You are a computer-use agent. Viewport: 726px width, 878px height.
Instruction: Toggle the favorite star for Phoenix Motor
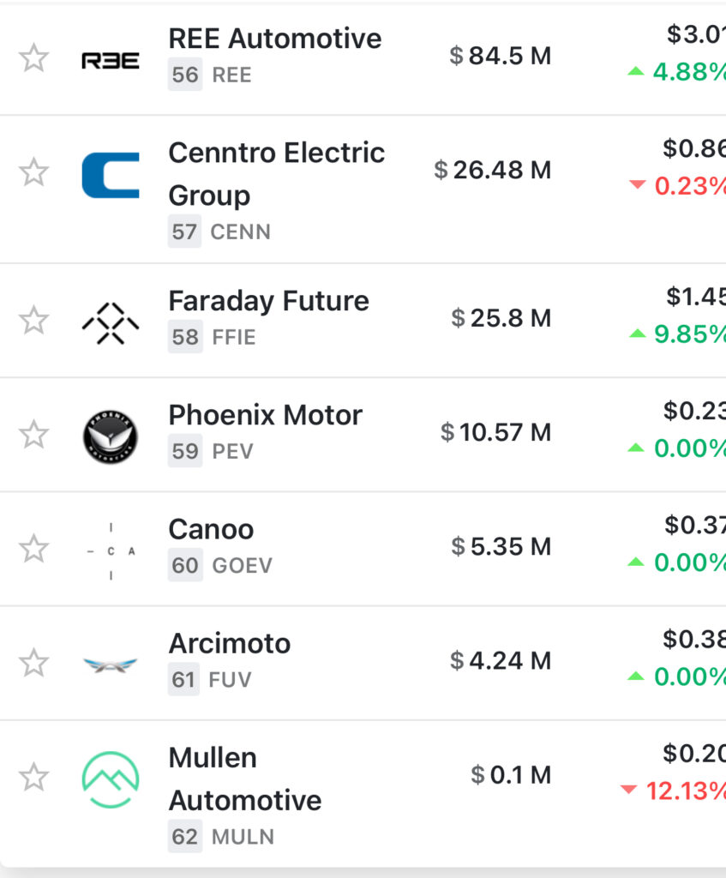coord(34,435)
